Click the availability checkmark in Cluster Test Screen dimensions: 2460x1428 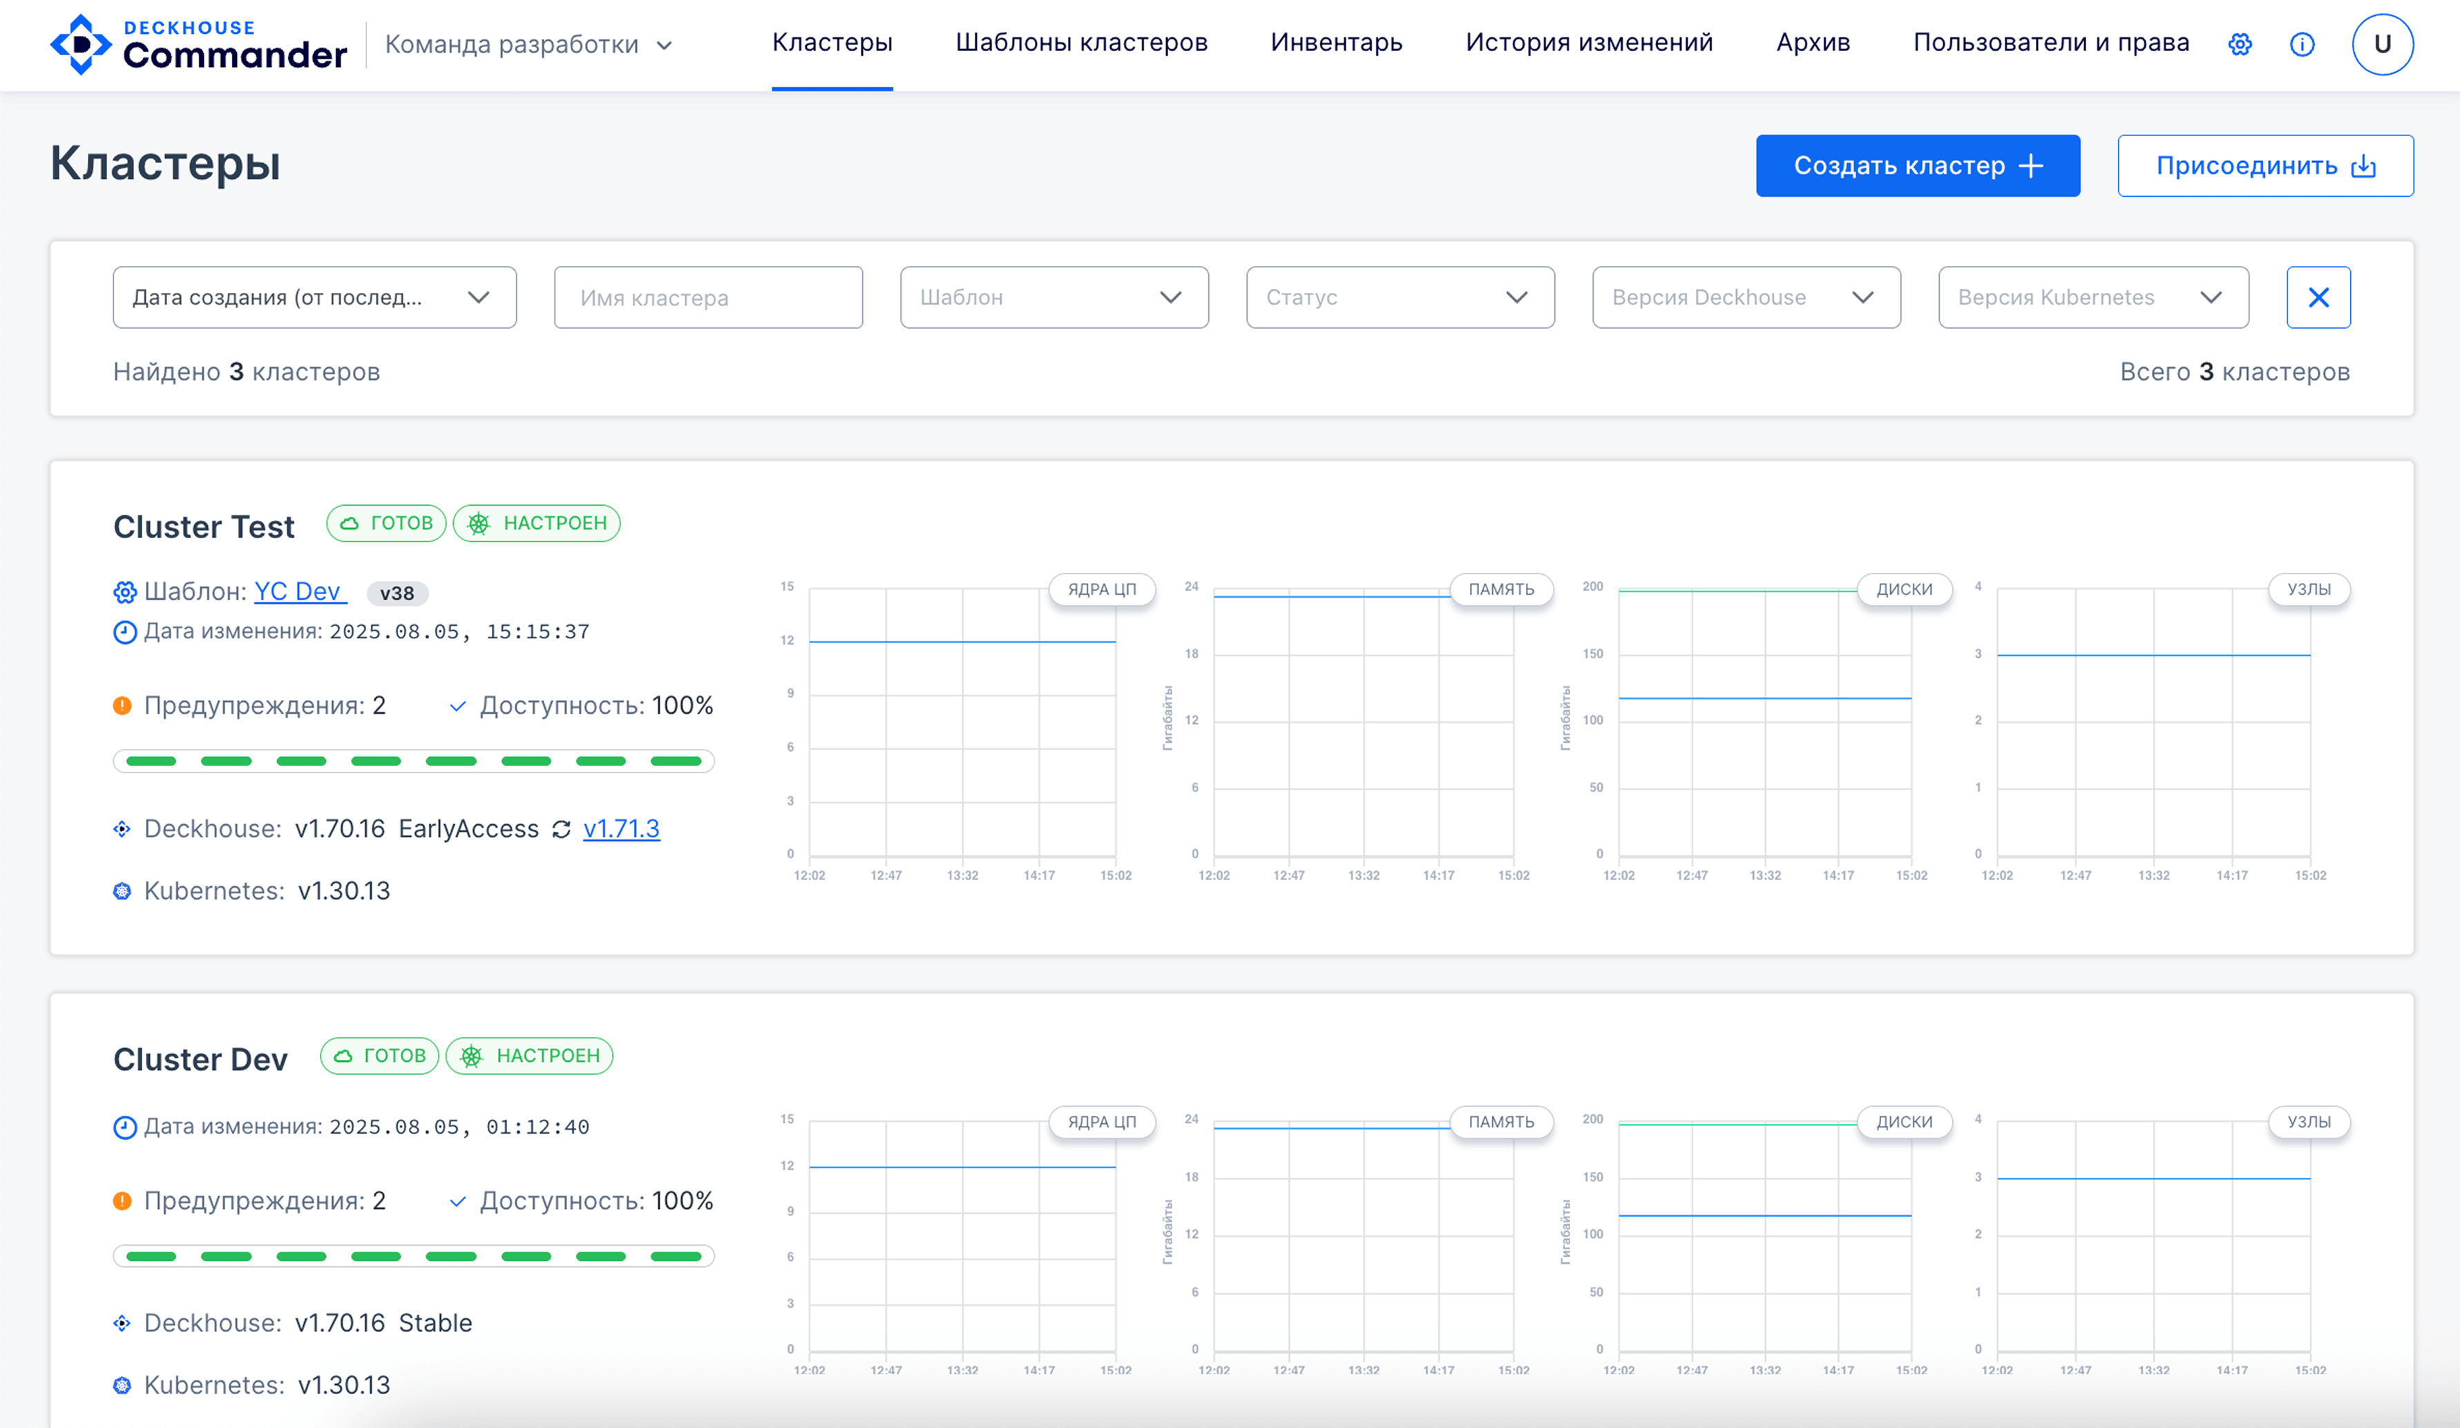tap(457, 705)
